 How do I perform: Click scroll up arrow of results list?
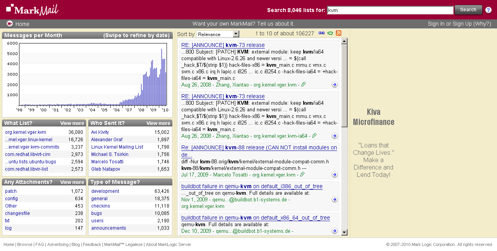[344, 42]
